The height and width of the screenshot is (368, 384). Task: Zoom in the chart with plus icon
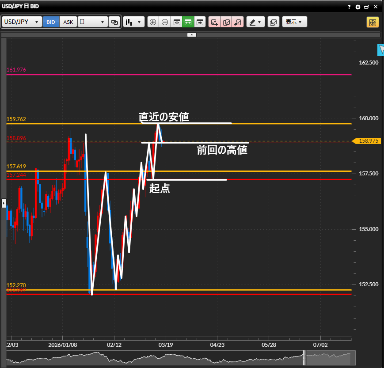pos(153,22)
